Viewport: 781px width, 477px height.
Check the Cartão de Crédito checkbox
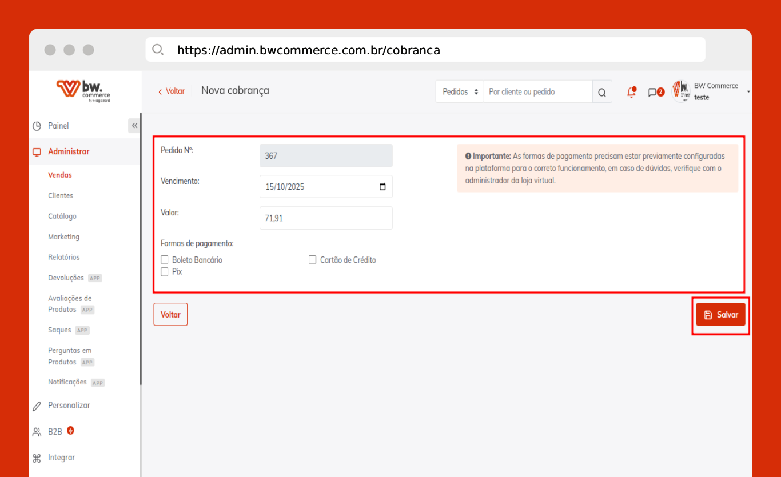pos(313,260)
